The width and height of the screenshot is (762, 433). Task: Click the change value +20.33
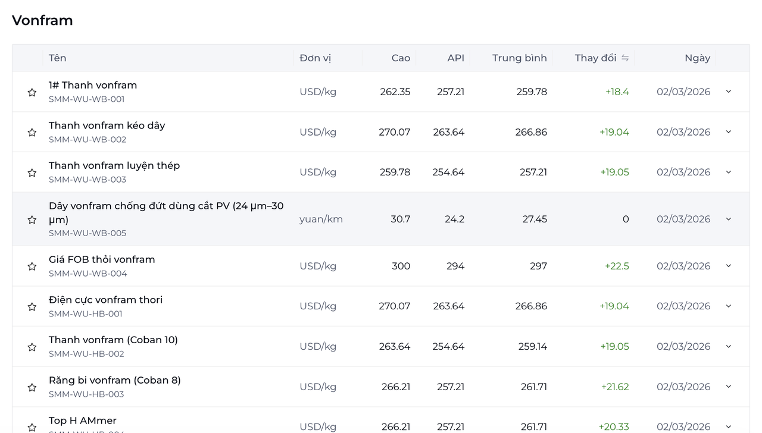coord(614,426)
